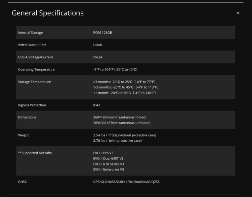Click the ROM 128GB value
Viewport: 252px width, 197px height.
(102, 33)
